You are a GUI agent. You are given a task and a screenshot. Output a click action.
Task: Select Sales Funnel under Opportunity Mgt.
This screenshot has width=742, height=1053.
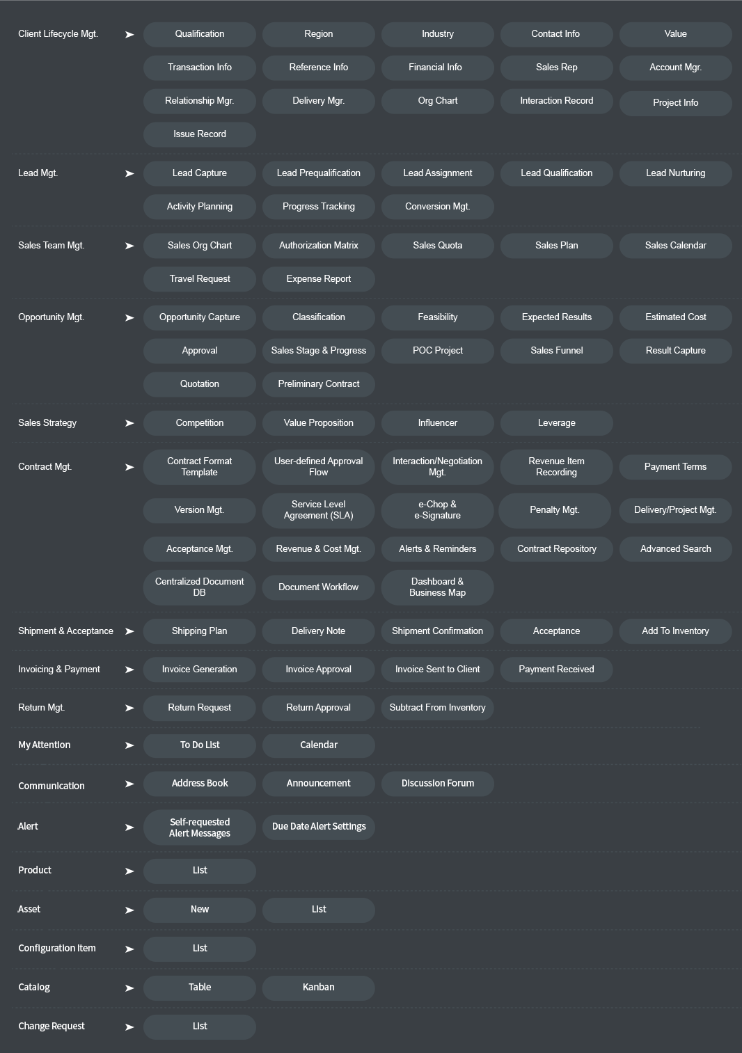pos(557,351)
